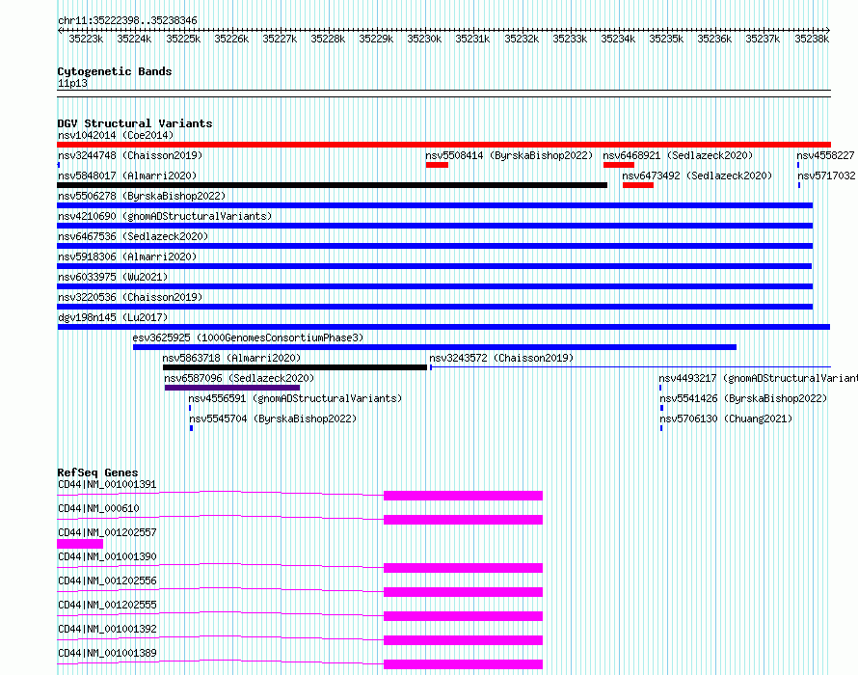Screen dimensions: 858x675
Task: Select variant nsv5541426 (ByrskaBishop2022) label
Action: point(743,398)
